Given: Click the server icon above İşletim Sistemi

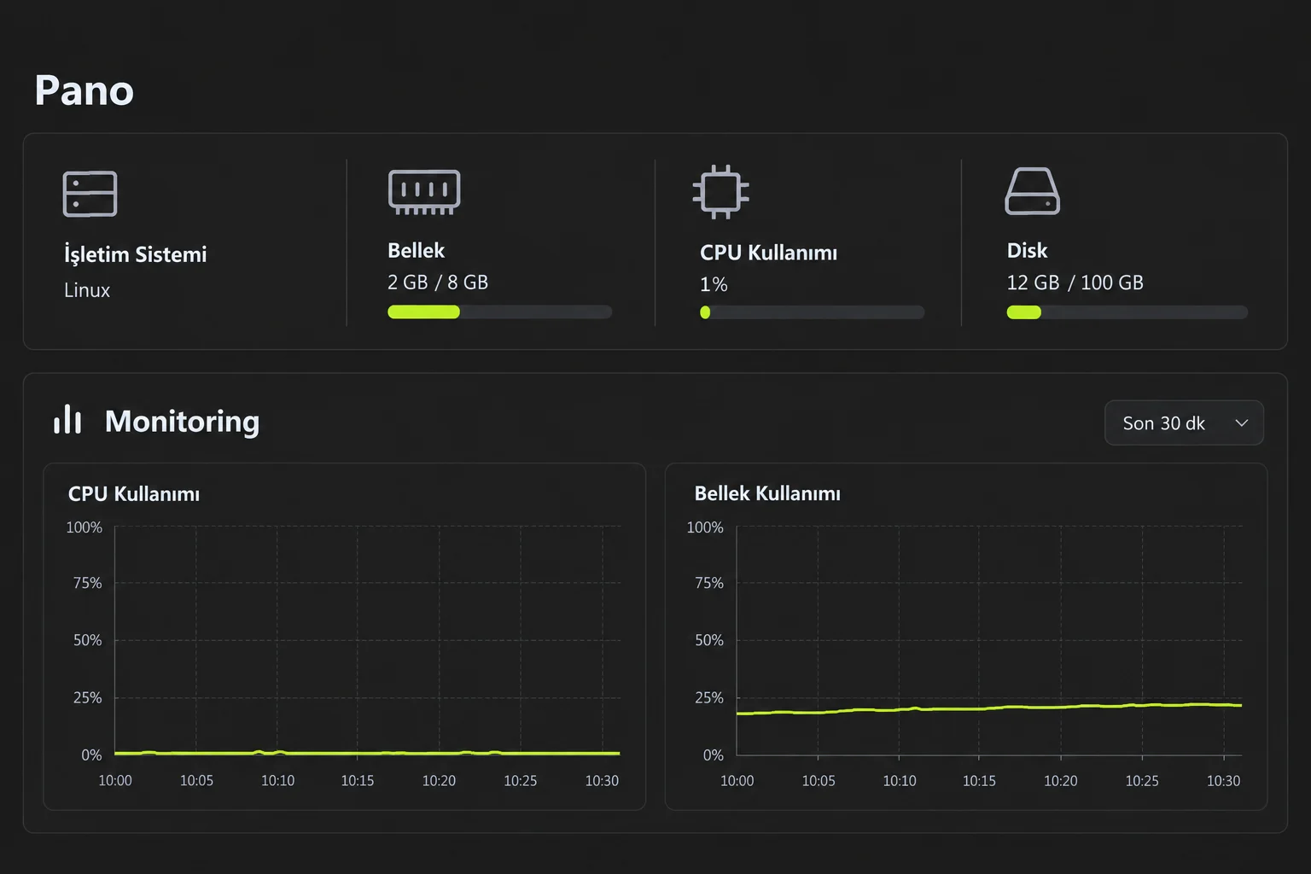Looking at the screenshot, I should (x=90, y=194).
